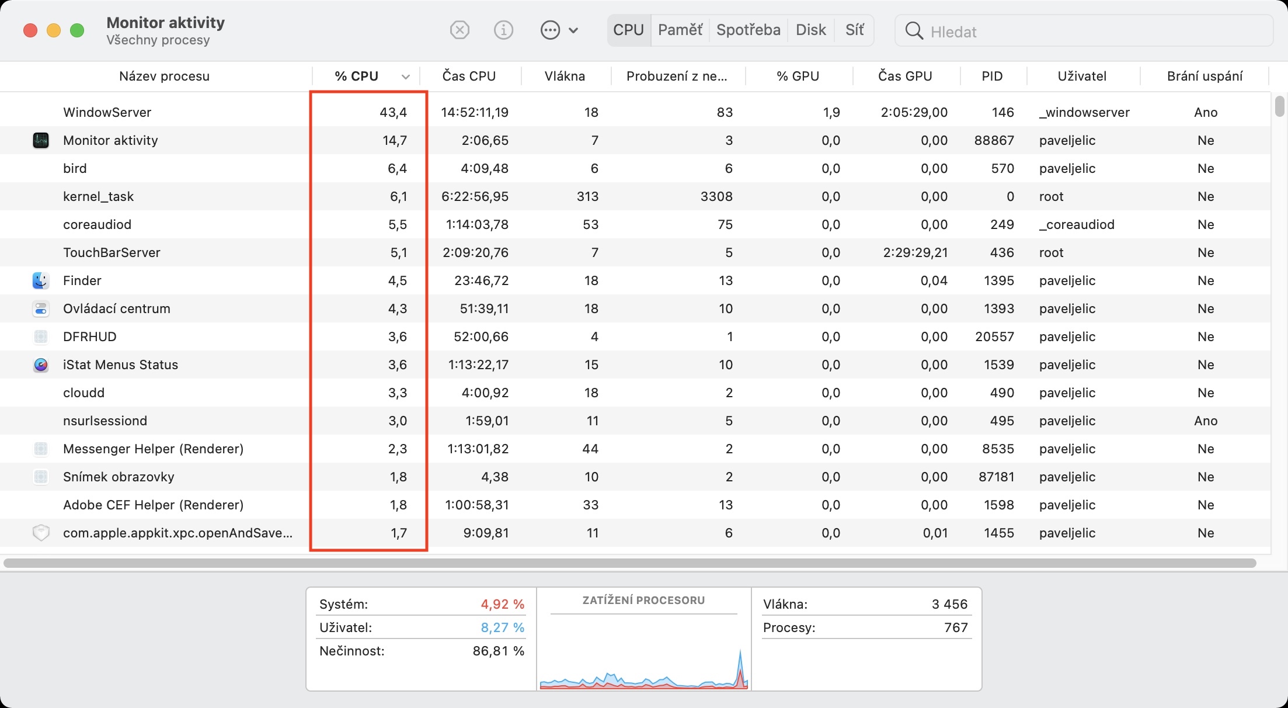Switch to the Spotřeba tab

[748, 30]
